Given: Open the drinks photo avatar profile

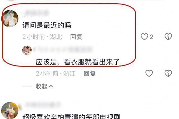Looking at the screenshot, I should [10, 111].
